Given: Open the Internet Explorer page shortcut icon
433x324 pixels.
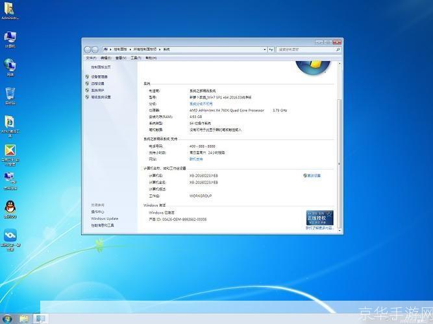Looking at the screenshot, I should point(10,126).
